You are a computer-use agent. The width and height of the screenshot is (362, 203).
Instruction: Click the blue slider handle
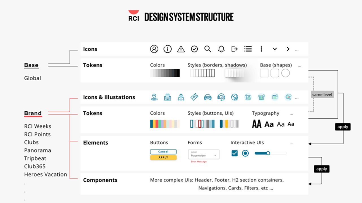coord(268,153)
